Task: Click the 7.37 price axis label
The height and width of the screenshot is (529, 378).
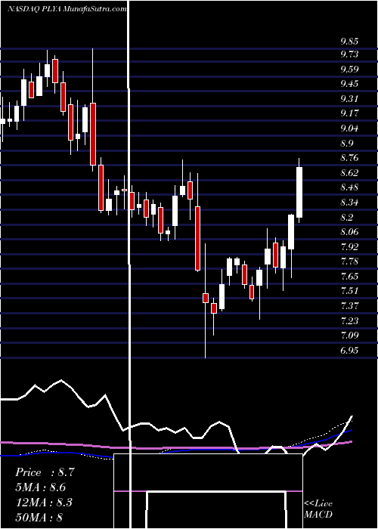Action: (x=349, y=305)
